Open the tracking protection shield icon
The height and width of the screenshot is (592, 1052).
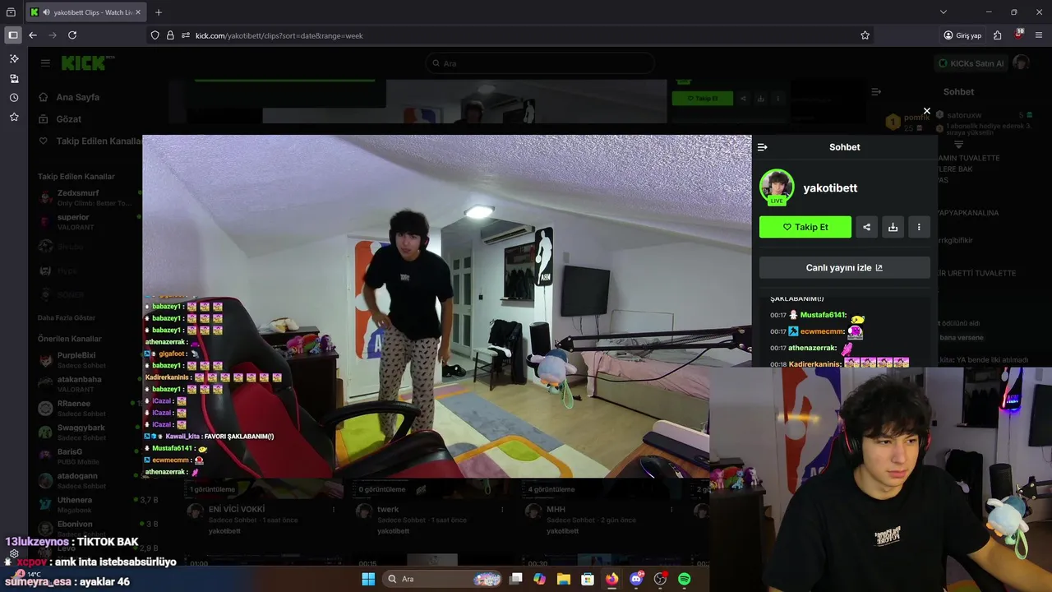[x=155, y=35]
